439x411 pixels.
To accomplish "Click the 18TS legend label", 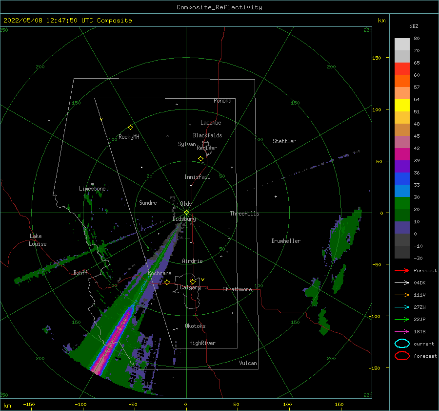I will [419, 332].
